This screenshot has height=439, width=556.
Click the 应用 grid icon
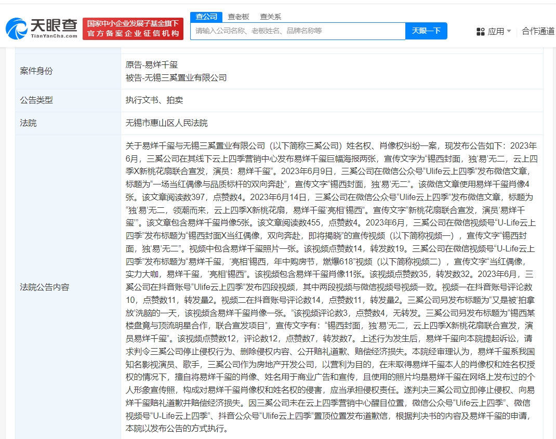481,32
